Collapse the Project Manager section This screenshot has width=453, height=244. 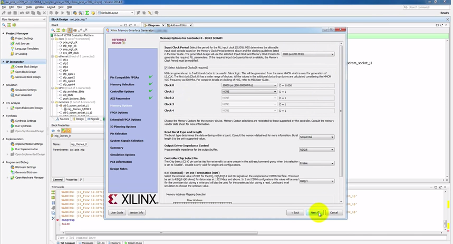(x=4, y=33)
